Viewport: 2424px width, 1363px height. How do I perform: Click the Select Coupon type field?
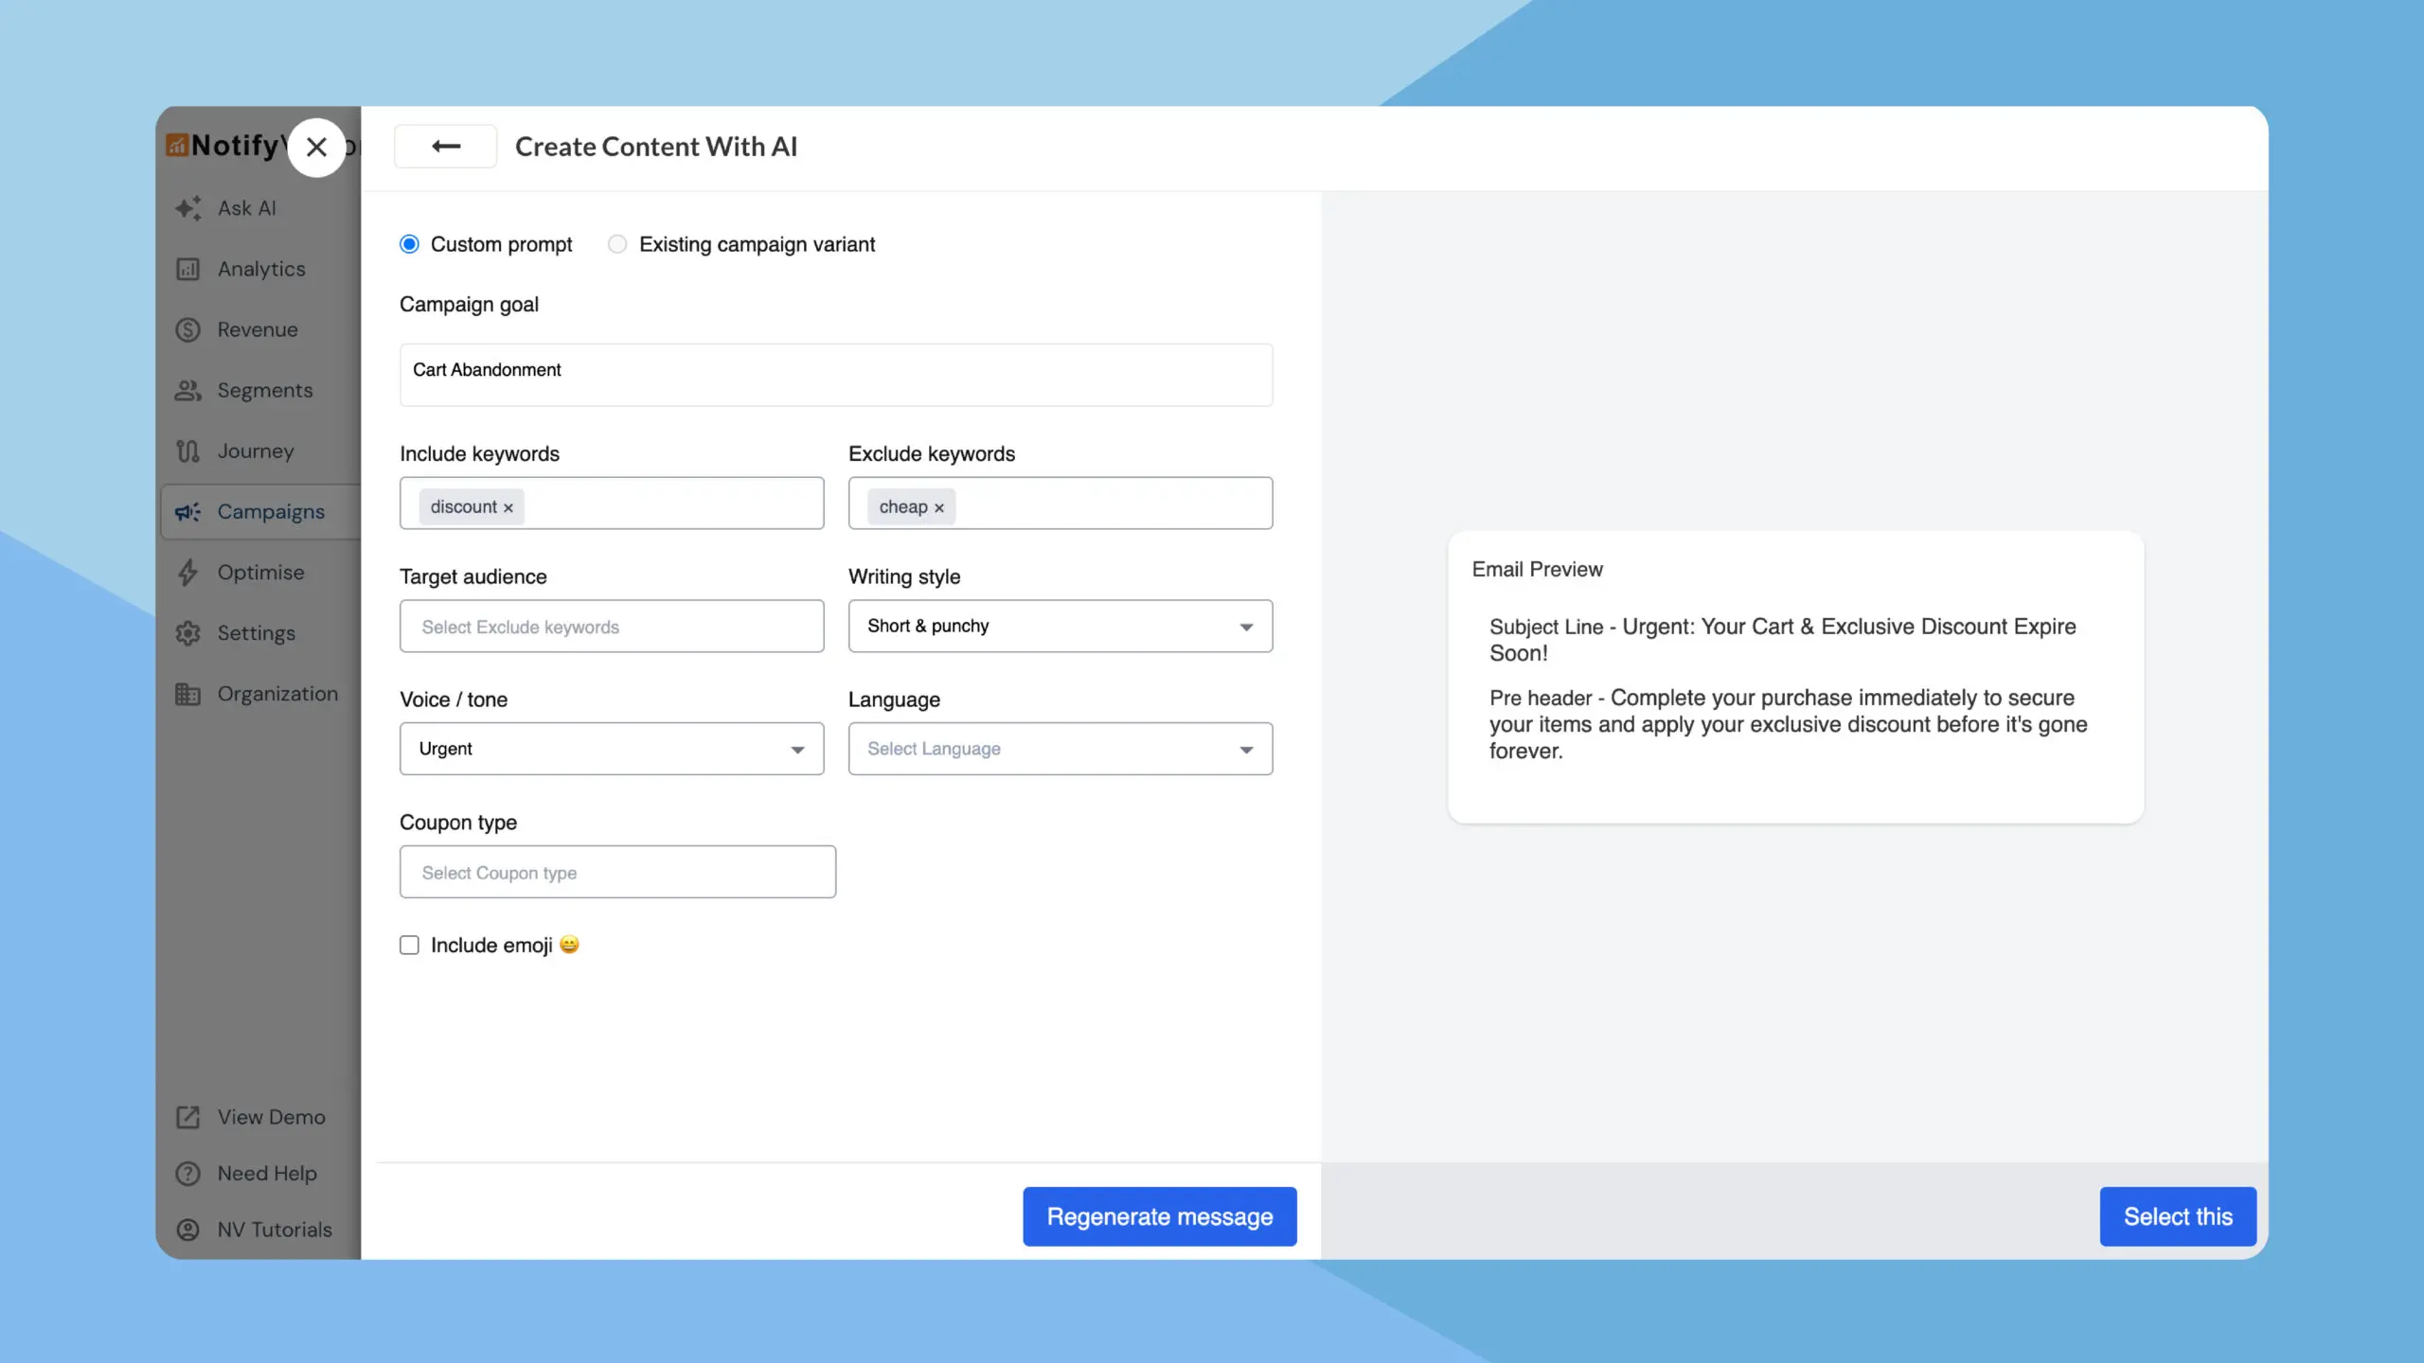click(x=616, y=871)
